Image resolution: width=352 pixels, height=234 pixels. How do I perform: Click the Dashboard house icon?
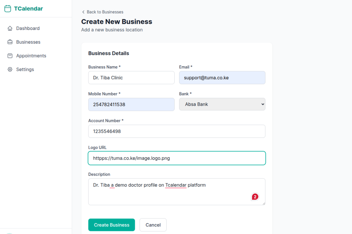click(x=10, y=28)
